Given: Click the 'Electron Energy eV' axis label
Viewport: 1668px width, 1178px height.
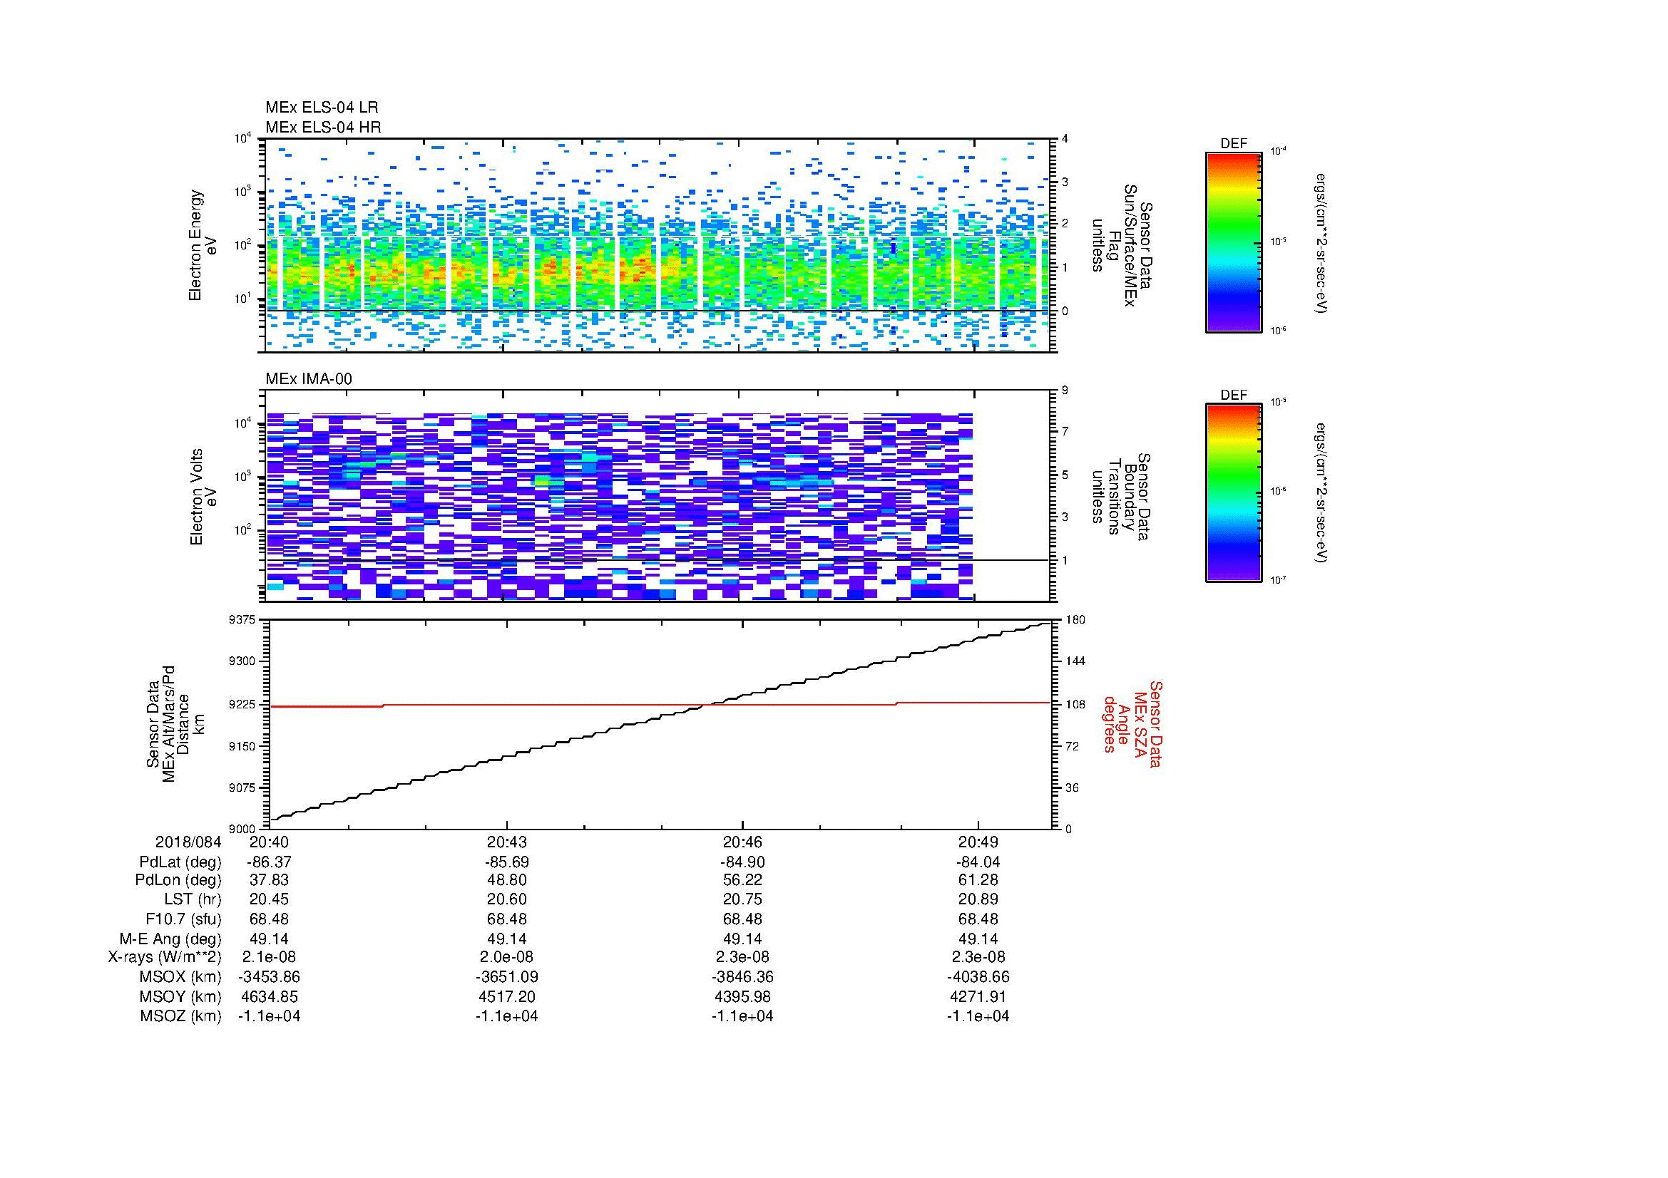Looking at the screenshot, I should coord(203,245).
